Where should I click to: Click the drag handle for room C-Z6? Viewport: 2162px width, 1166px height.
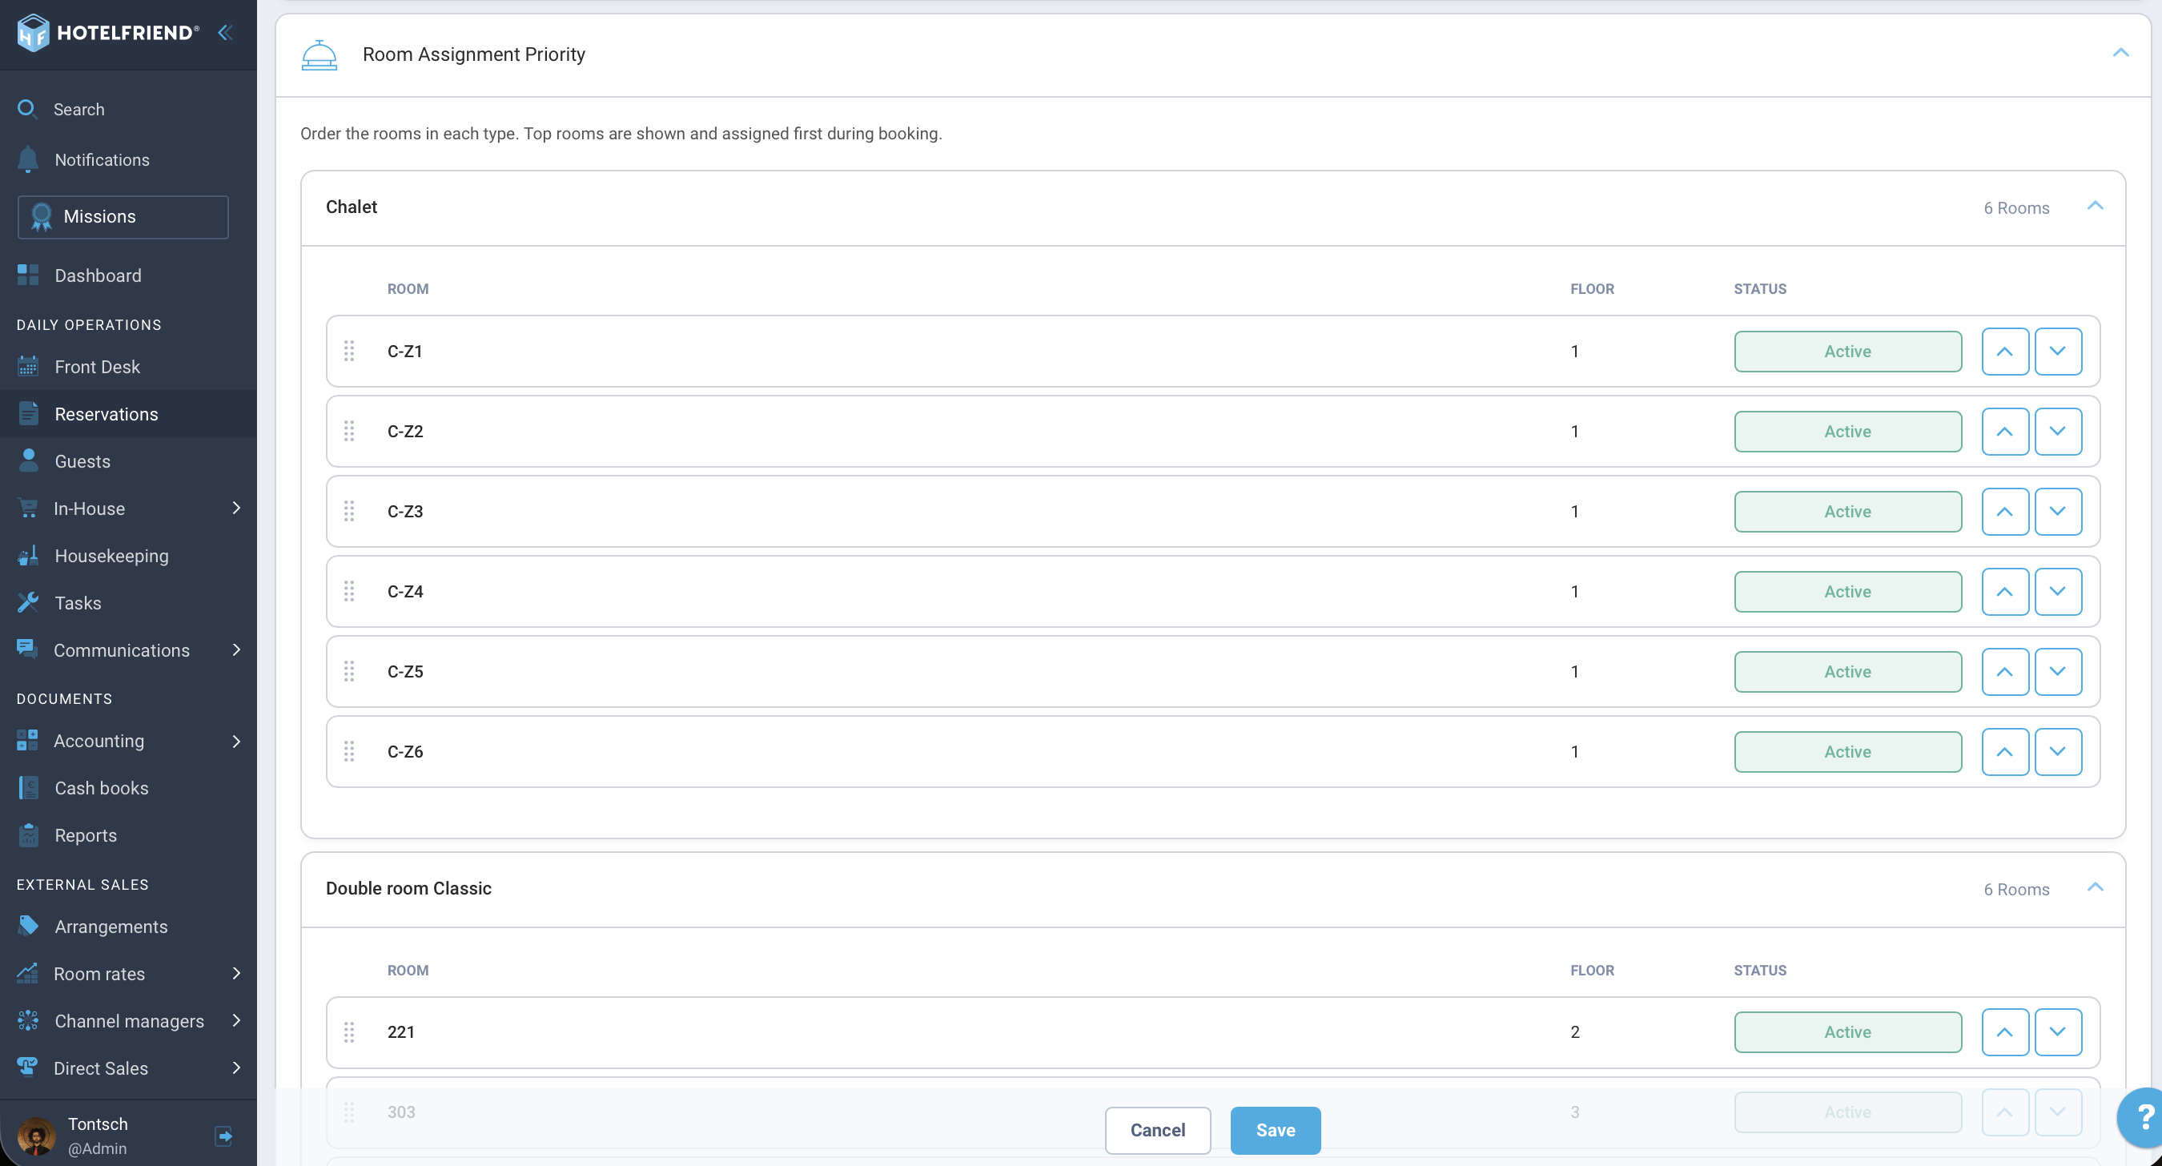click(x=349, y=751)
